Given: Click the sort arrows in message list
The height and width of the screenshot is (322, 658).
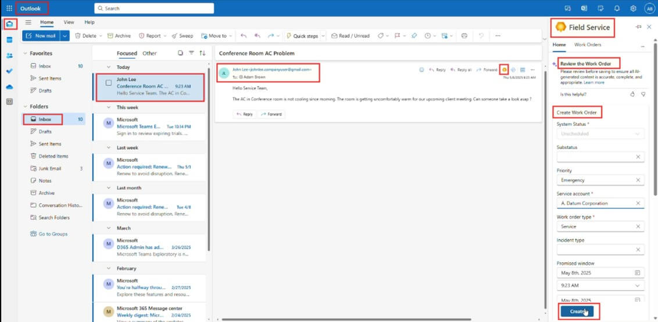Looking at the screenshot, I should click(x=202, y=53).
